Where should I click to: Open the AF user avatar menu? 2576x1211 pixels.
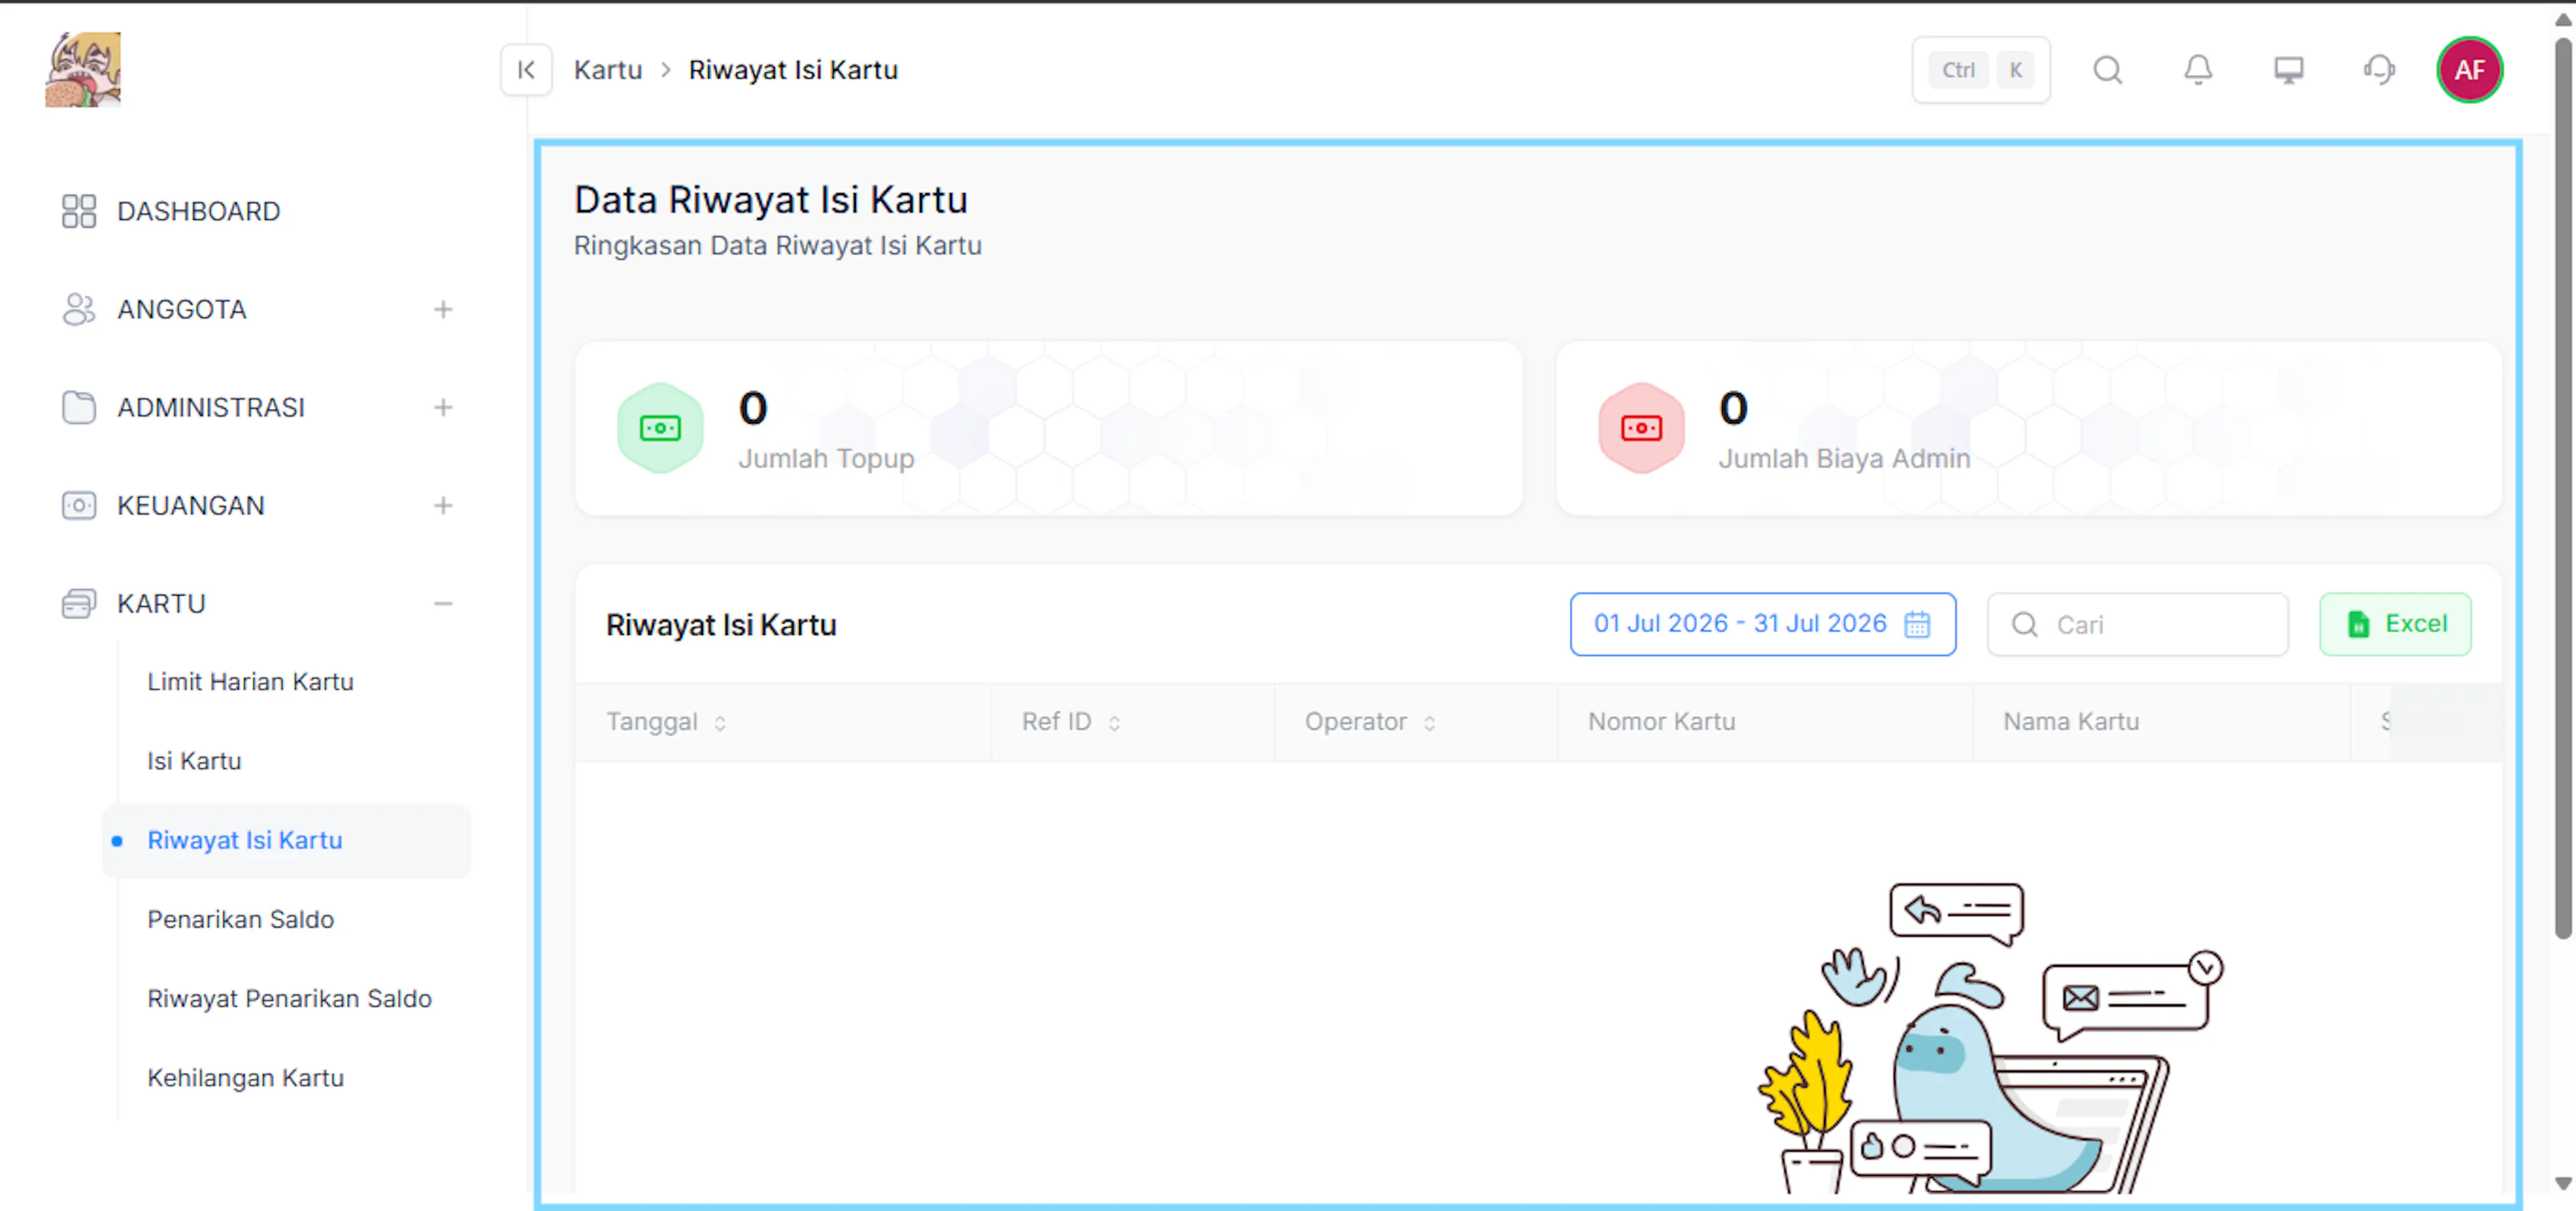click(x=2469, y=70)
